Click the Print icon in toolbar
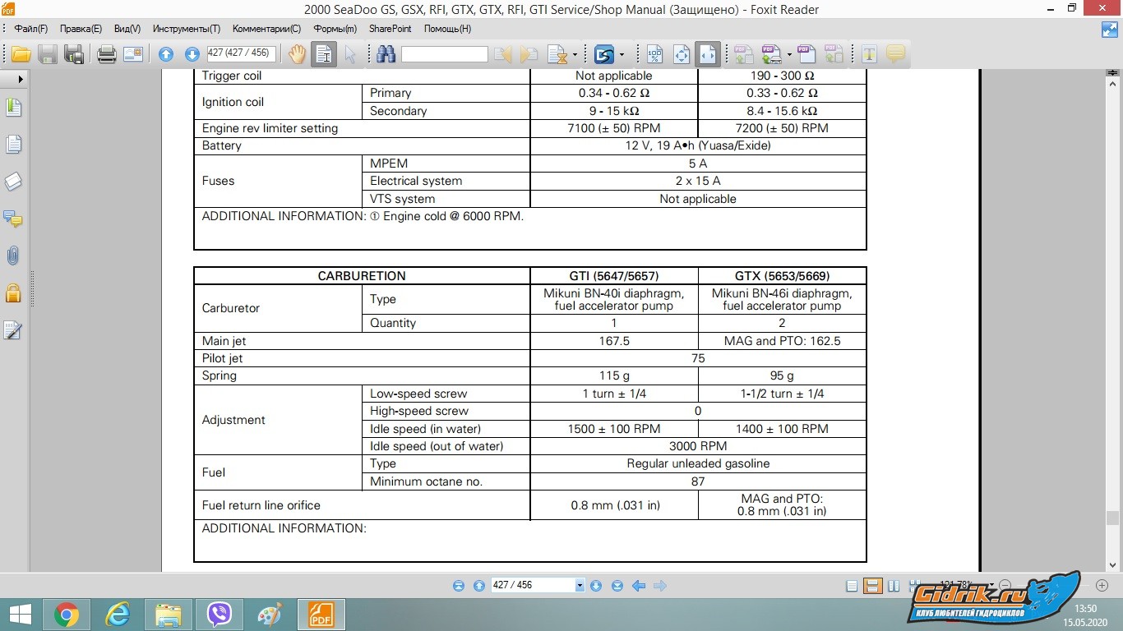This screenshot has height=631, width=1123. [x=106, y=54]
